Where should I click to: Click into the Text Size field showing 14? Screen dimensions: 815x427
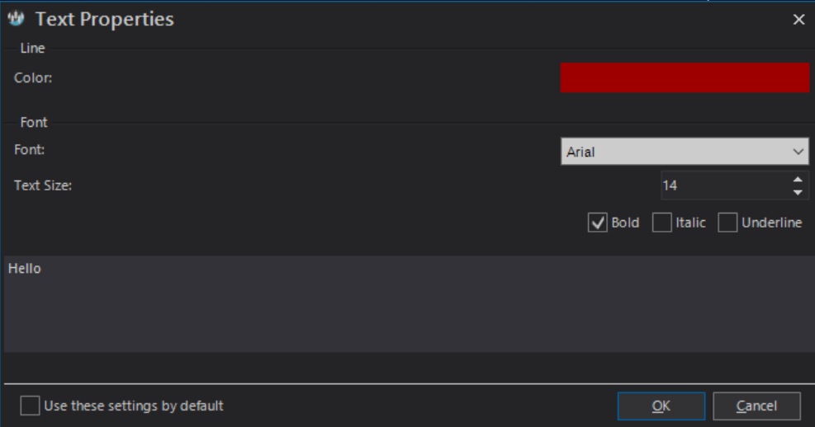tap(724, 185)
